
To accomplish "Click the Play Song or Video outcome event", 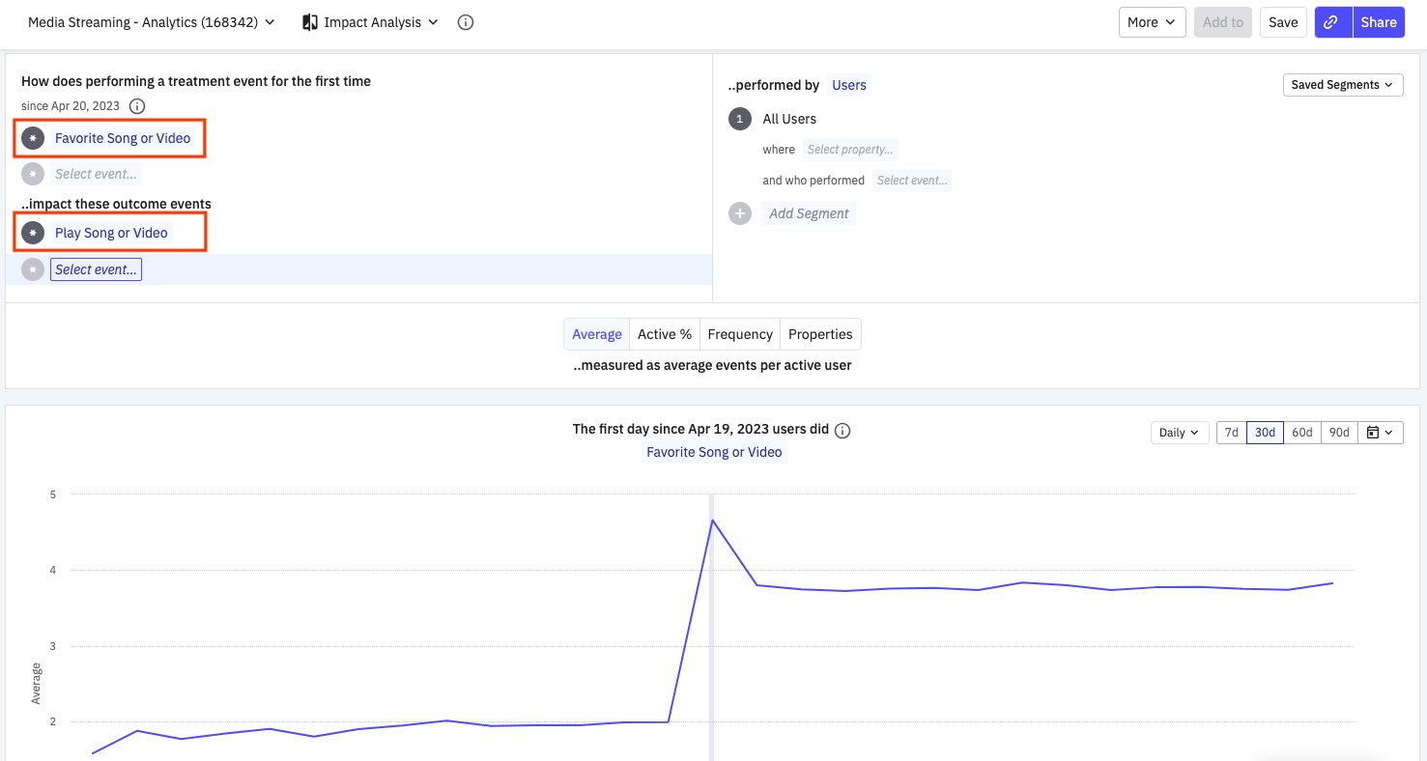I will click(x=111, y=233).
